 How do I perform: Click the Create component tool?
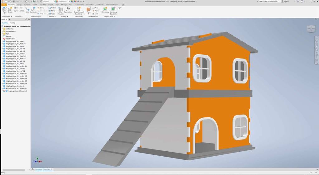[10, 10]
